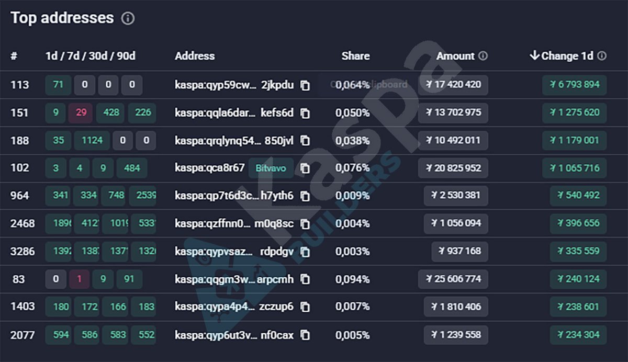Screen dimensions: 628x362
Task: Click the 484 rank-change badge
Action: pyautogui.click(x=132, y=168)
